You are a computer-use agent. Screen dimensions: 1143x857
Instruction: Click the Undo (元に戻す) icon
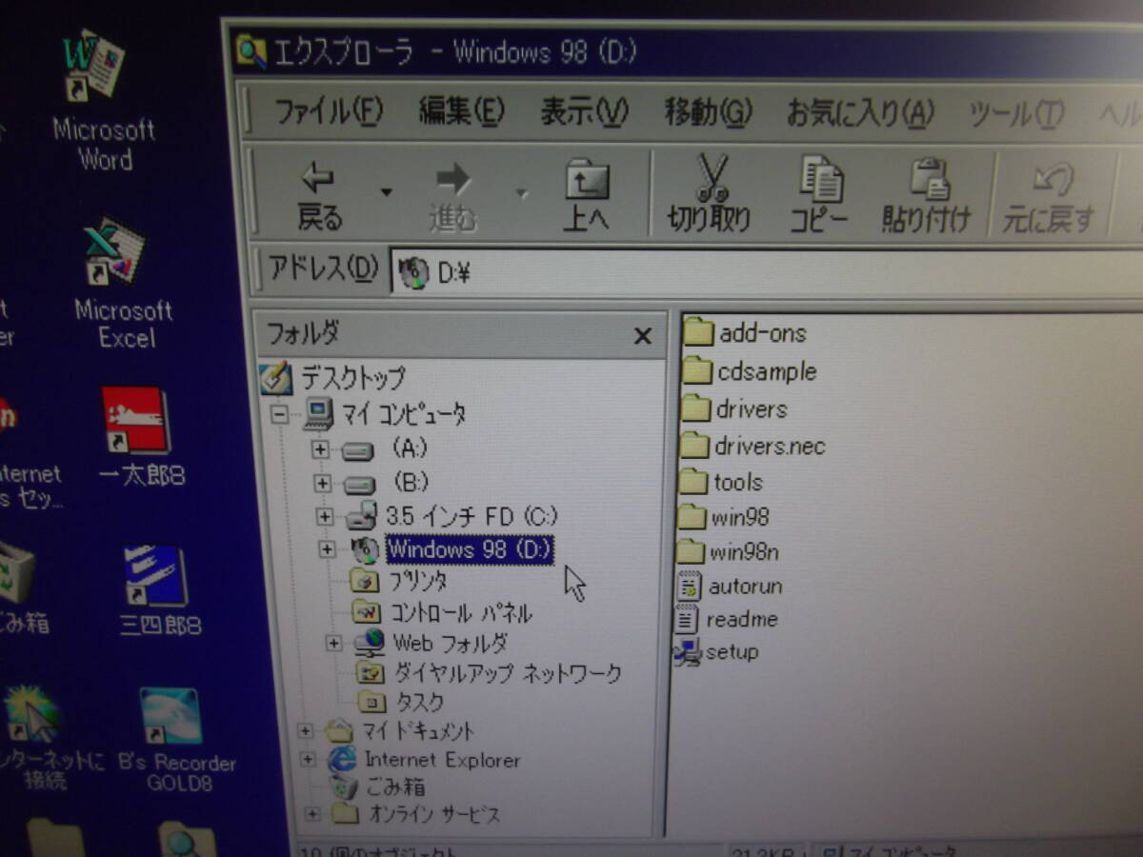(x=1053, y=181)
